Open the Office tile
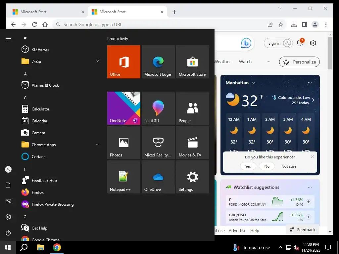This screenshot has height=254, width=339. pos(124,62)
